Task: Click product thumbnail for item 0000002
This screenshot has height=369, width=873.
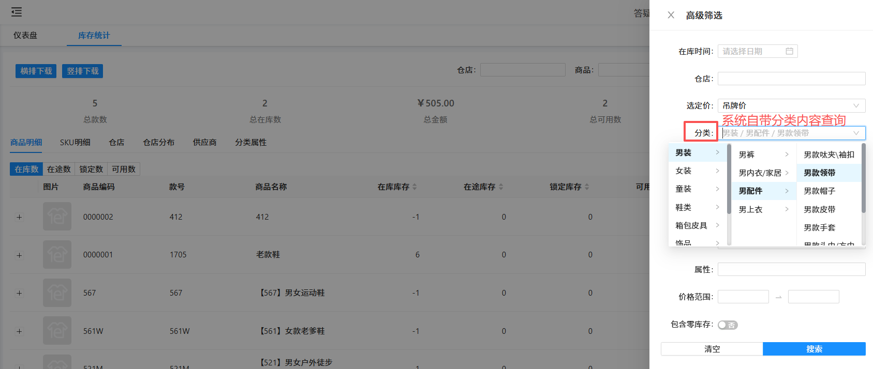Action: 57,217
